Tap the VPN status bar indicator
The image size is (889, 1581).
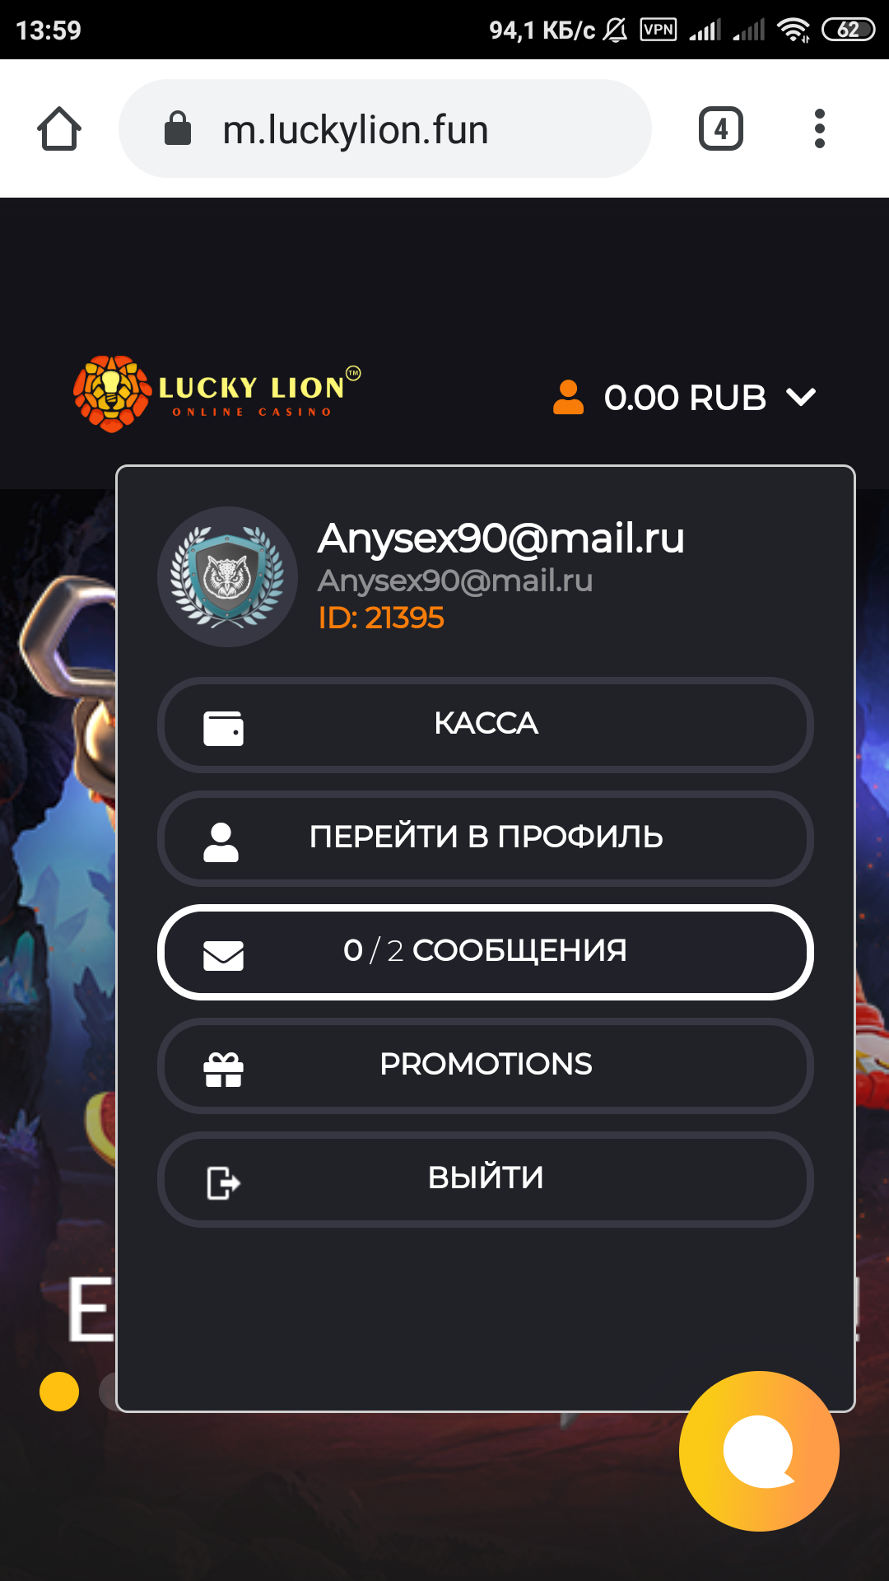(659, 30)
